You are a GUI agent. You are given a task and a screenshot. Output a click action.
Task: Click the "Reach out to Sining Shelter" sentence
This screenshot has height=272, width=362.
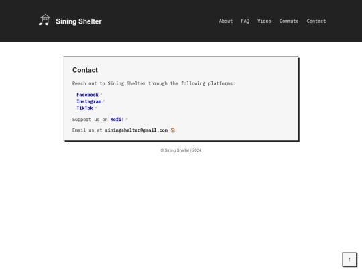click(x=154, y=83)
